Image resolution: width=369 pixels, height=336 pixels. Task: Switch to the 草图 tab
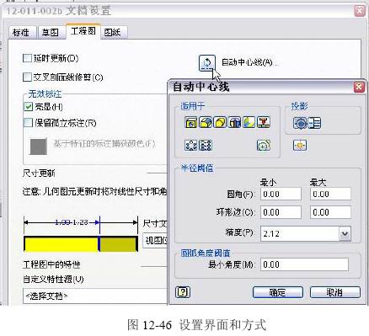[51, 32]
